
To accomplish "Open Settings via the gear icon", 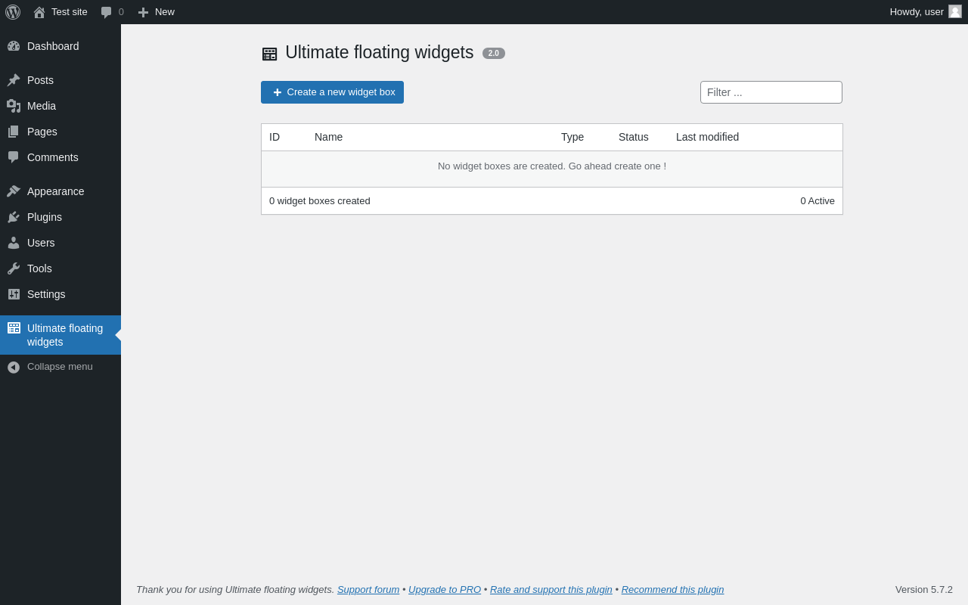I will tap(14, 294).
